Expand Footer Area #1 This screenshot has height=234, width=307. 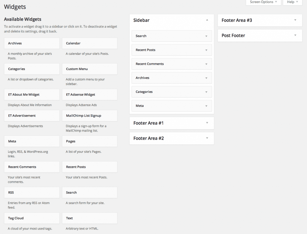tap(207, 123)
